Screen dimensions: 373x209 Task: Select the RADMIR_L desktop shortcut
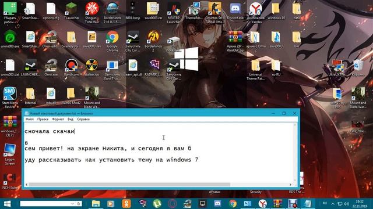pos(153,67)
